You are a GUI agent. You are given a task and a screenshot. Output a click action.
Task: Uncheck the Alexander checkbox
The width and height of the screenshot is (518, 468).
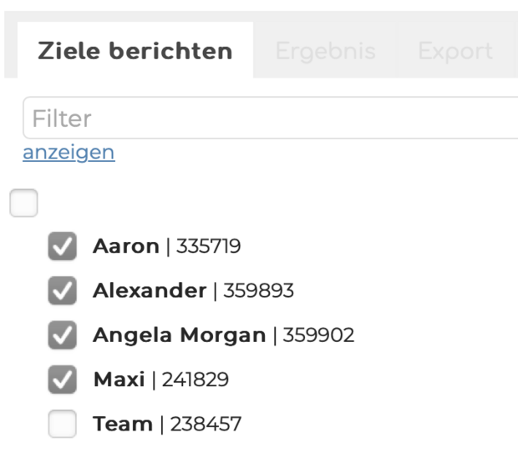(62, 290)
